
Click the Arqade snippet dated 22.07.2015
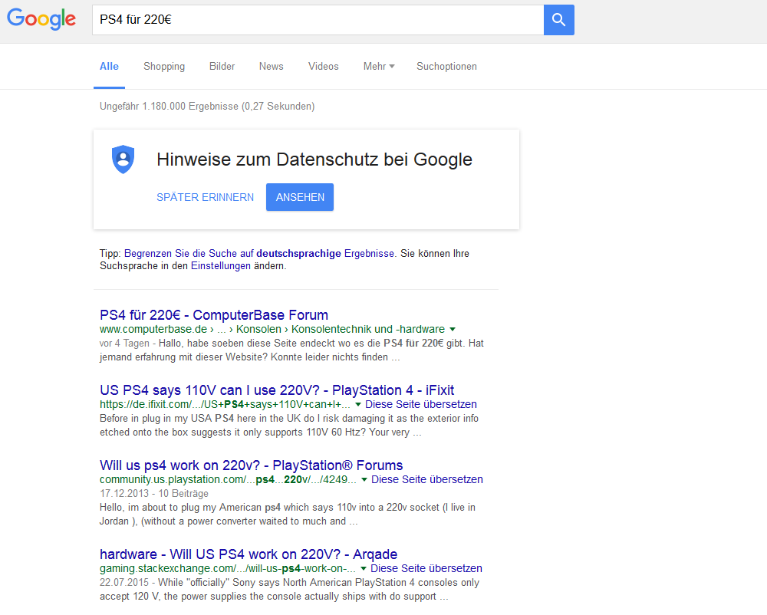click(290, 590)
